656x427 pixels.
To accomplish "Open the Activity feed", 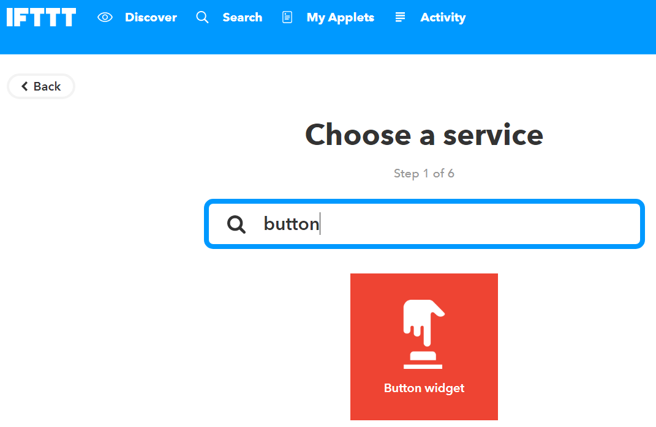I will click(442, 17).
